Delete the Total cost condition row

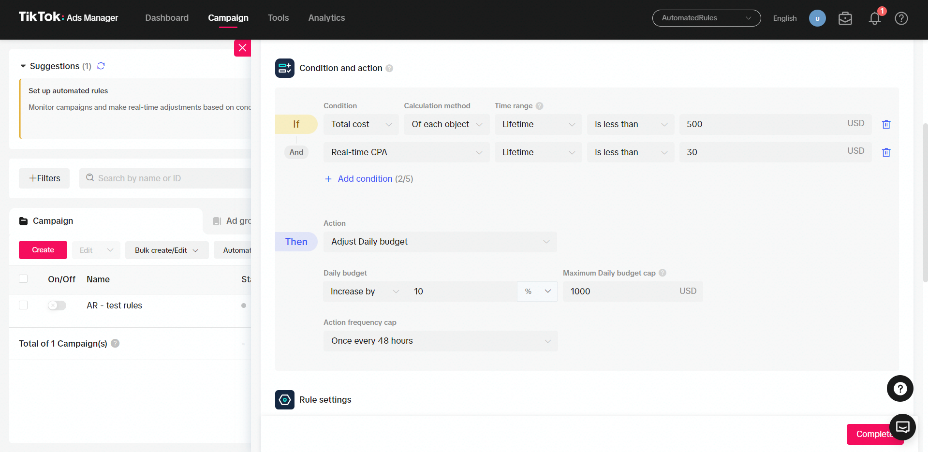tap(886, 124)
